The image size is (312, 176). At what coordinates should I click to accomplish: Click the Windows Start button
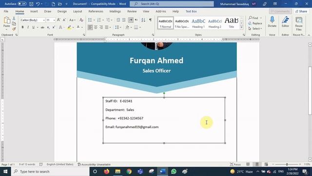coord(5,172)
